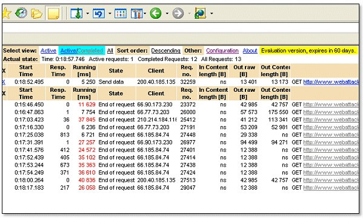Click the gray forward arrow button
Image resolution: width=363 pixels, height=218 pixels.
pyautogui.click(x=178, y=13)
